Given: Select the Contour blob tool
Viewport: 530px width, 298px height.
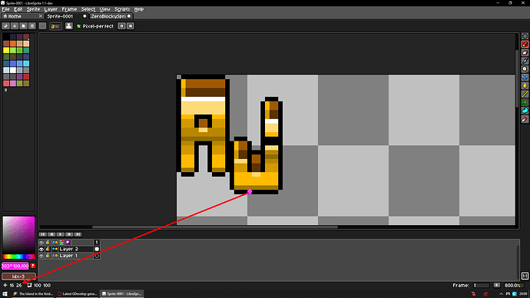Looking at the screenshot, I should point(525,111).
